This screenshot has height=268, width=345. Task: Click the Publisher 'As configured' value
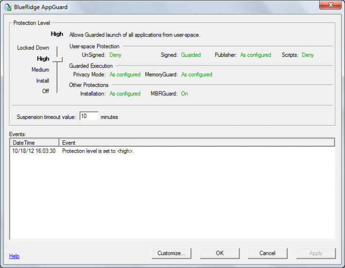click(256, 55)
